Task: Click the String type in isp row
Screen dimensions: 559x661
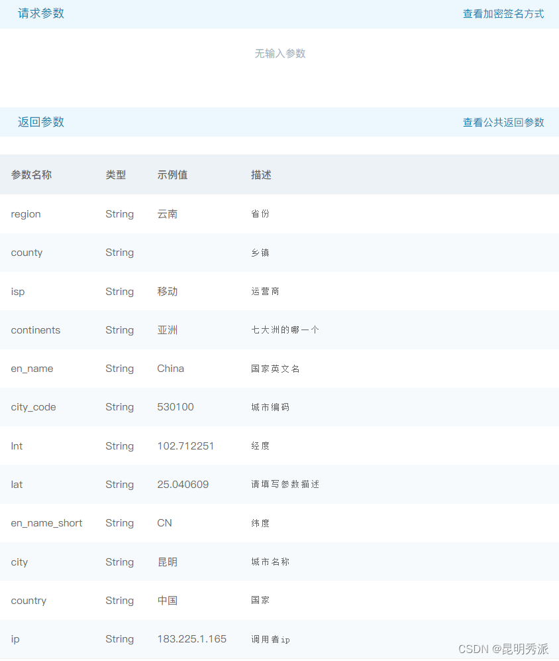Action: 120,292
